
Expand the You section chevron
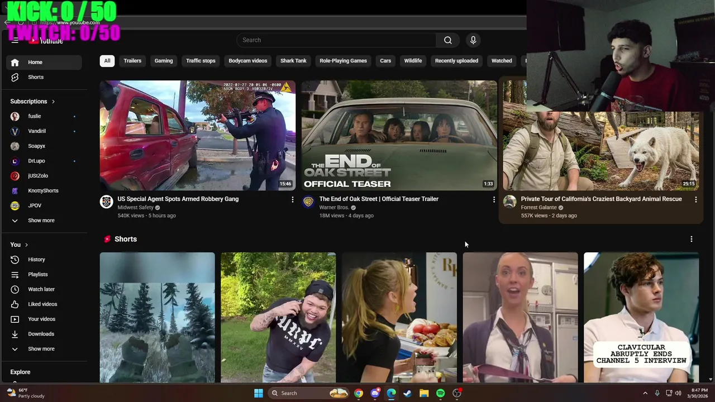tap(26, 245)
